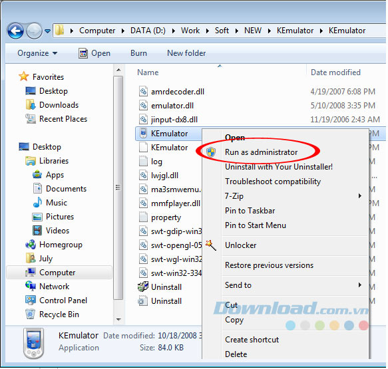The width and height of the screenshot is (388, 369).
Task: Click the folder icon in address bar
Action: 59,31
